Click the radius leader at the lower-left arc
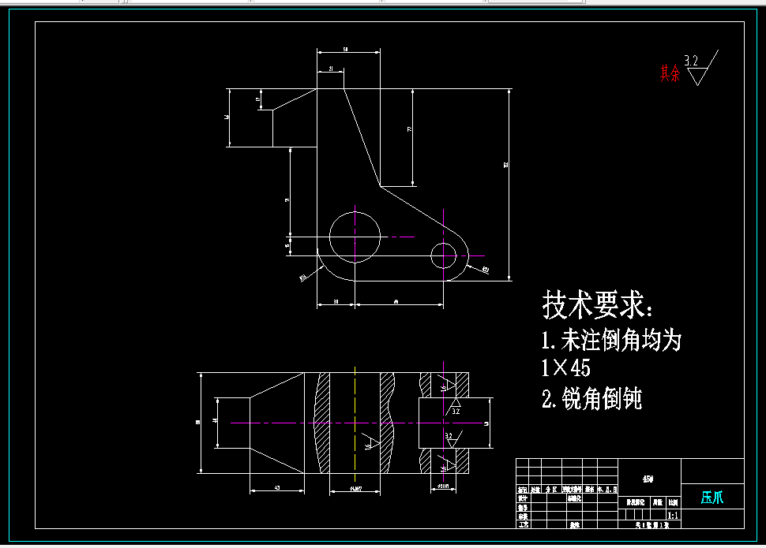This screenshot has width=766, height=548. pyautogui.click(x=310, y=273)
